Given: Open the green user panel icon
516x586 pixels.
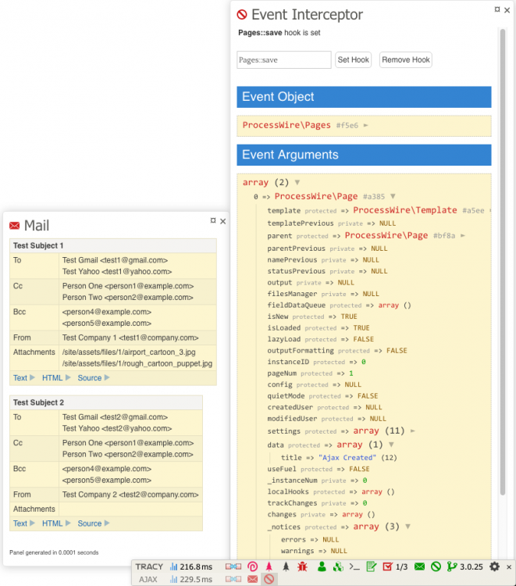Looking at the screenshot, I should [x=322, y=566].
